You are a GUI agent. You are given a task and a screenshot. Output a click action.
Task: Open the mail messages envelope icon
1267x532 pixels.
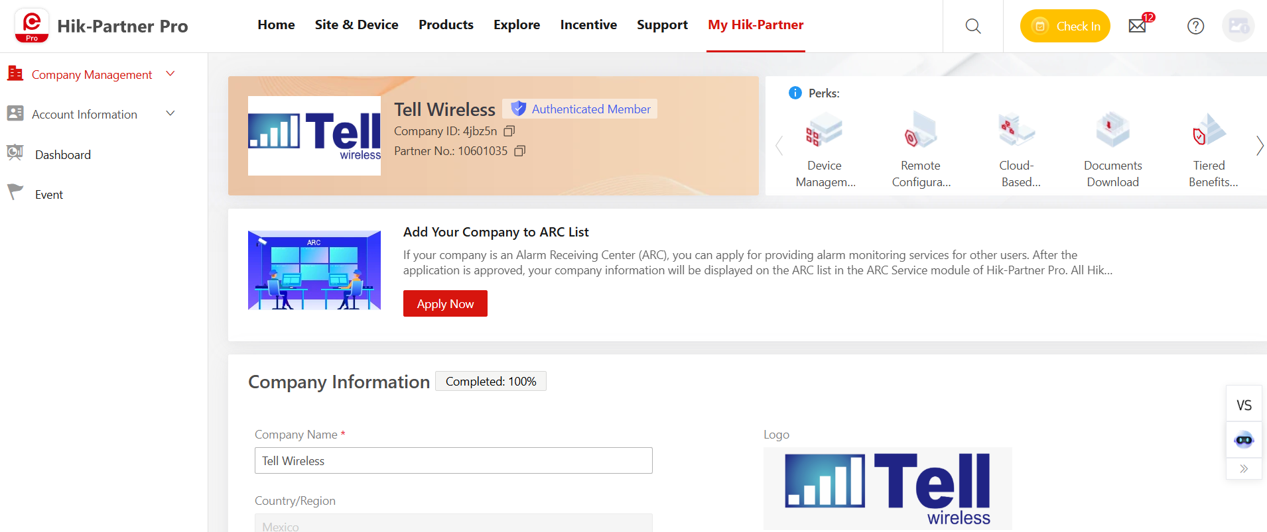click(x=1138, y=26)
